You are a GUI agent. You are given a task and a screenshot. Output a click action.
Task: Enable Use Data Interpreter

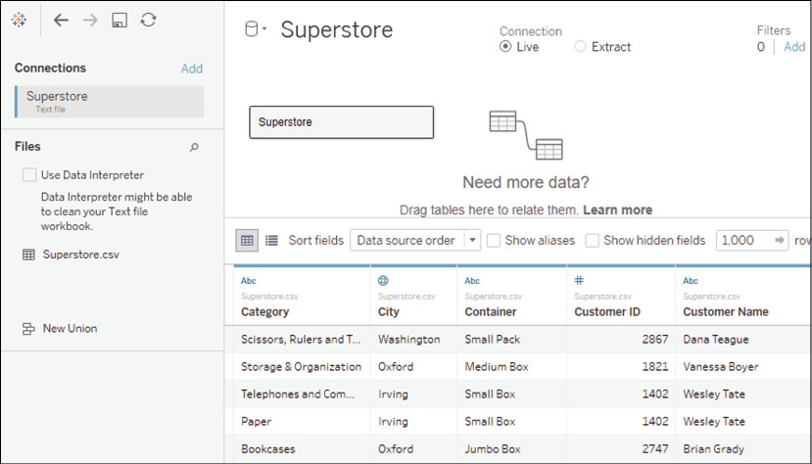tap(29, 175)
